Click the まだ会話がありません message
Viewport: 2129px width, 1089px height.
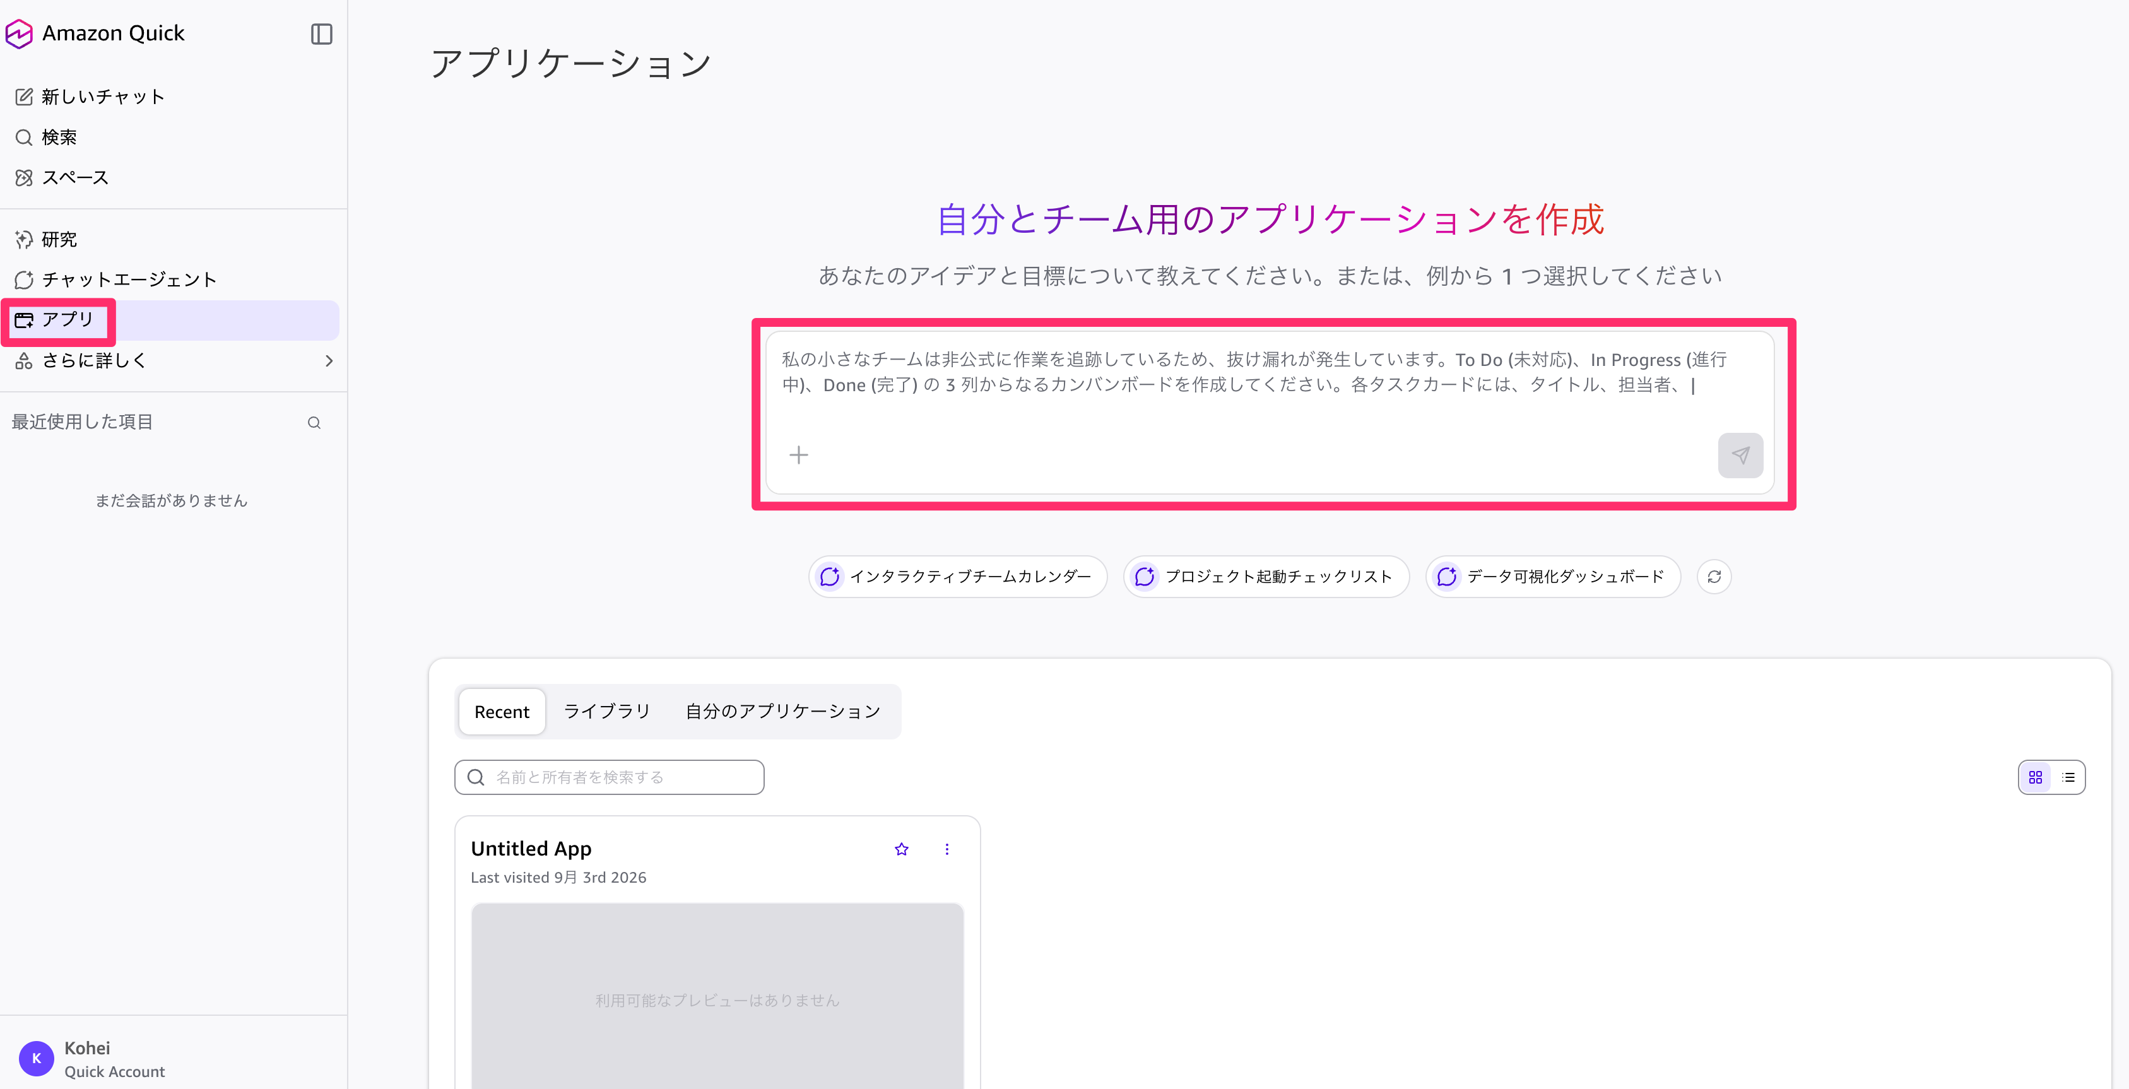coord(171,501)
